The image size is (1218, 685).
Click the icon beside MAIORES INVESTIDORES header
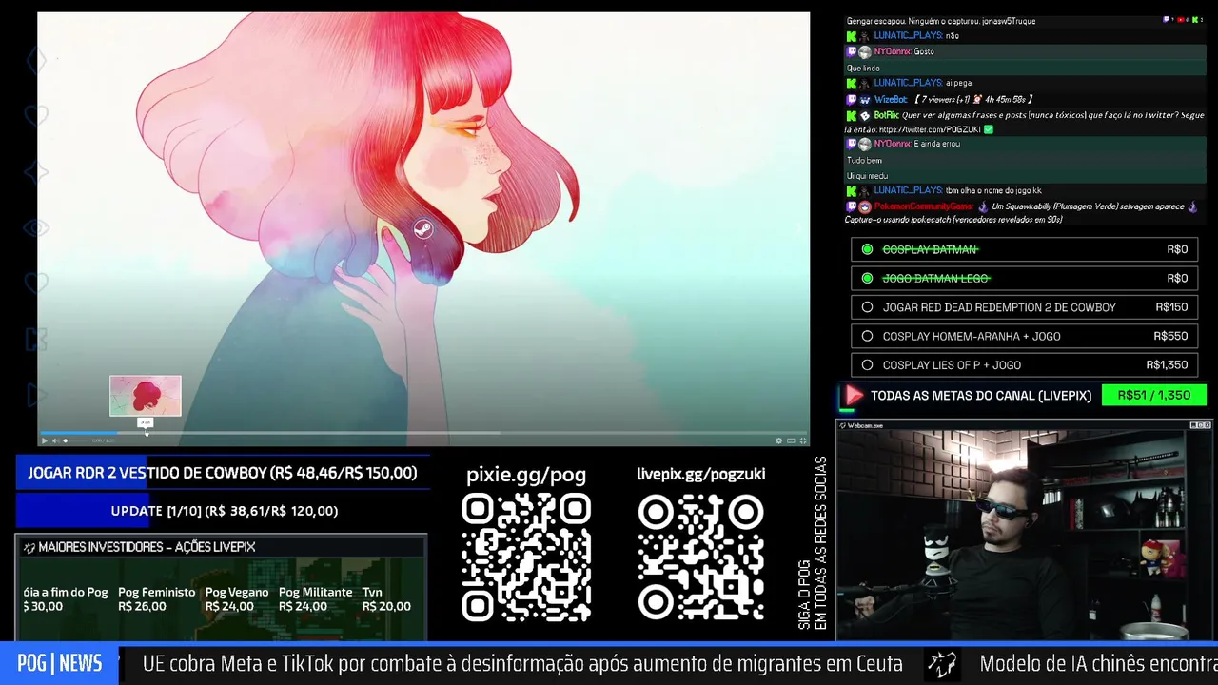pyautogui.click(x=29, y=547)
